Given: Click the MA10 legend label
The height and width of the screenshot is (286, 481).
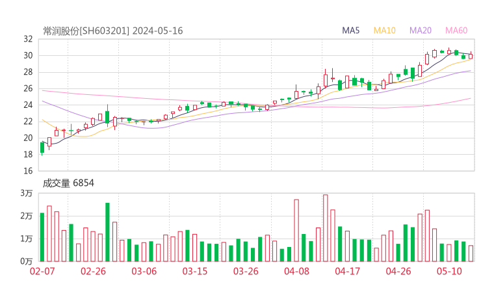Looking at the screenshot, I should (x=384, y=31).
